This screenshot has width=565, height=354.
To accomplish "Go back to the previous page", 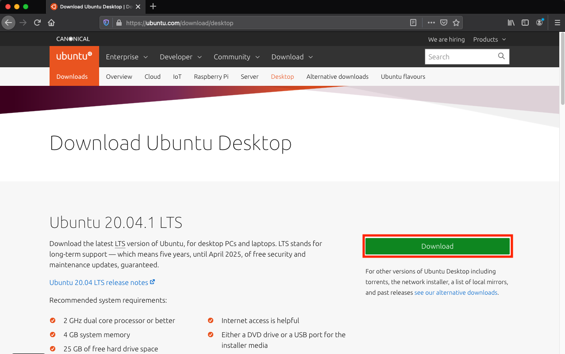I will tap(8, 23).
